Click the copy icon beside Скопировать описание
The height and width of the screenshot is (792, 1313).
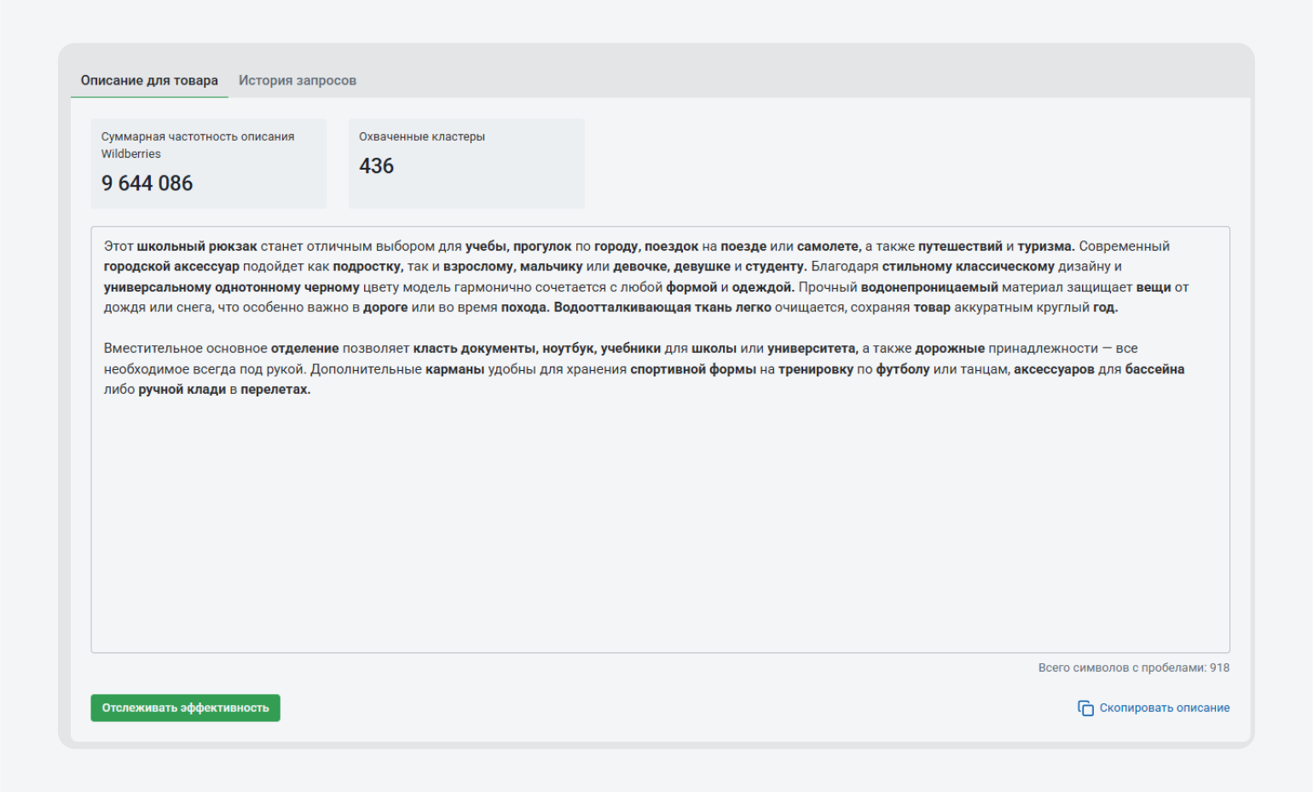(1085, 708)
